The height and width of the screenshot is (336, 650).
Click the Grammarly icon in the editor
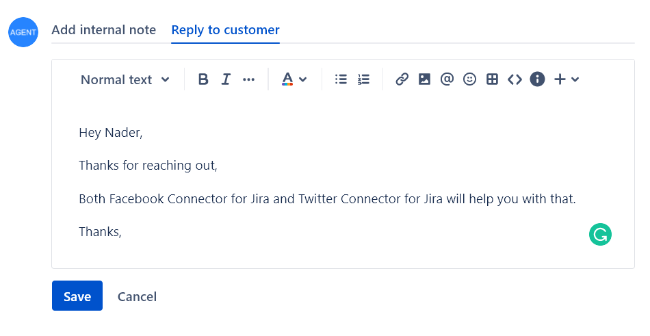coord(600,235)
